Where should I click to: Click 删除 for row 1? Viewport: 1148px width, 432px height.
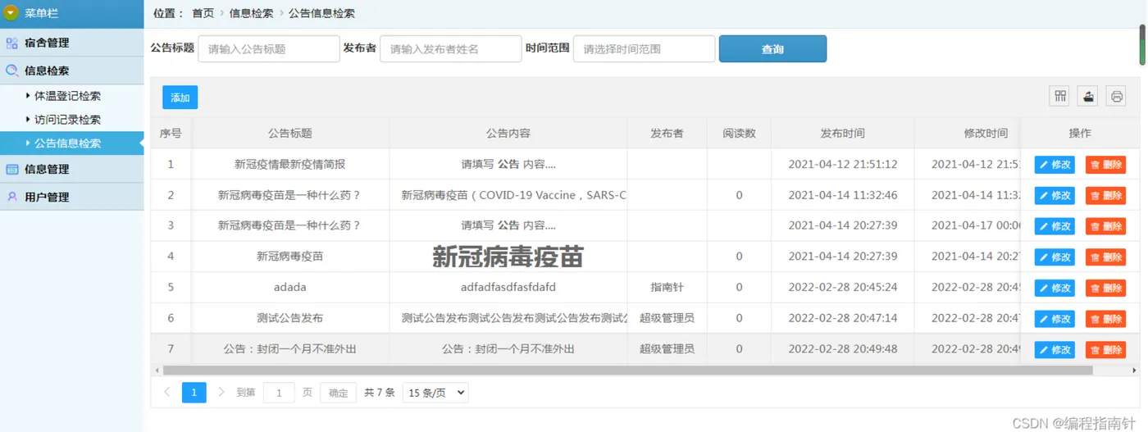pyautogui.click(x=1105, y=165)
